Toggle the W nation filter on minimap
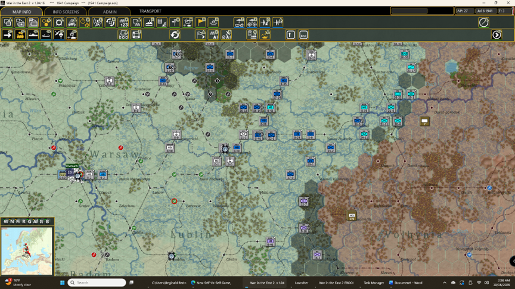This screenshot has height=289, width=515. [5, 221]
